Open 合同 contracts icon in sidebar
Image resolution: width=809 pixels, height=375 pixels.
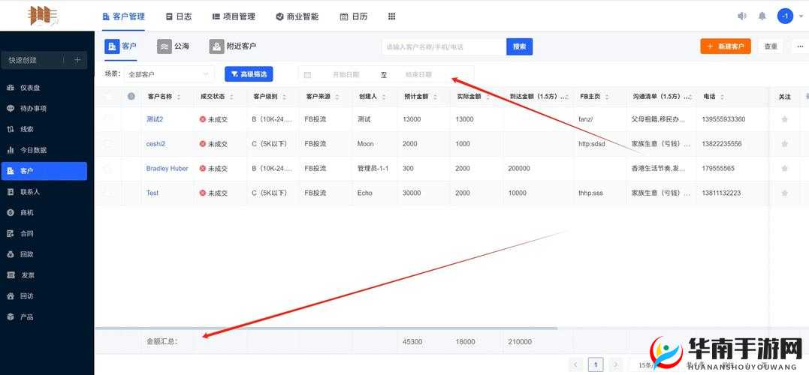11,233
